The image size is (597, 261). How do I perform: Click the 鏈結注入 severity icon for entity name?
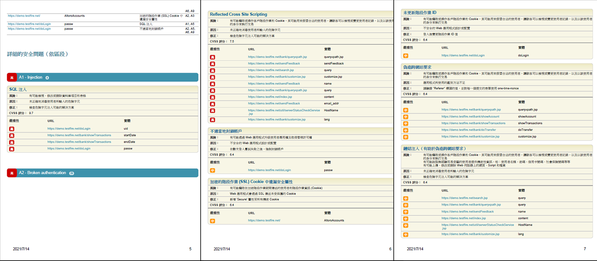tap(406, 212)
